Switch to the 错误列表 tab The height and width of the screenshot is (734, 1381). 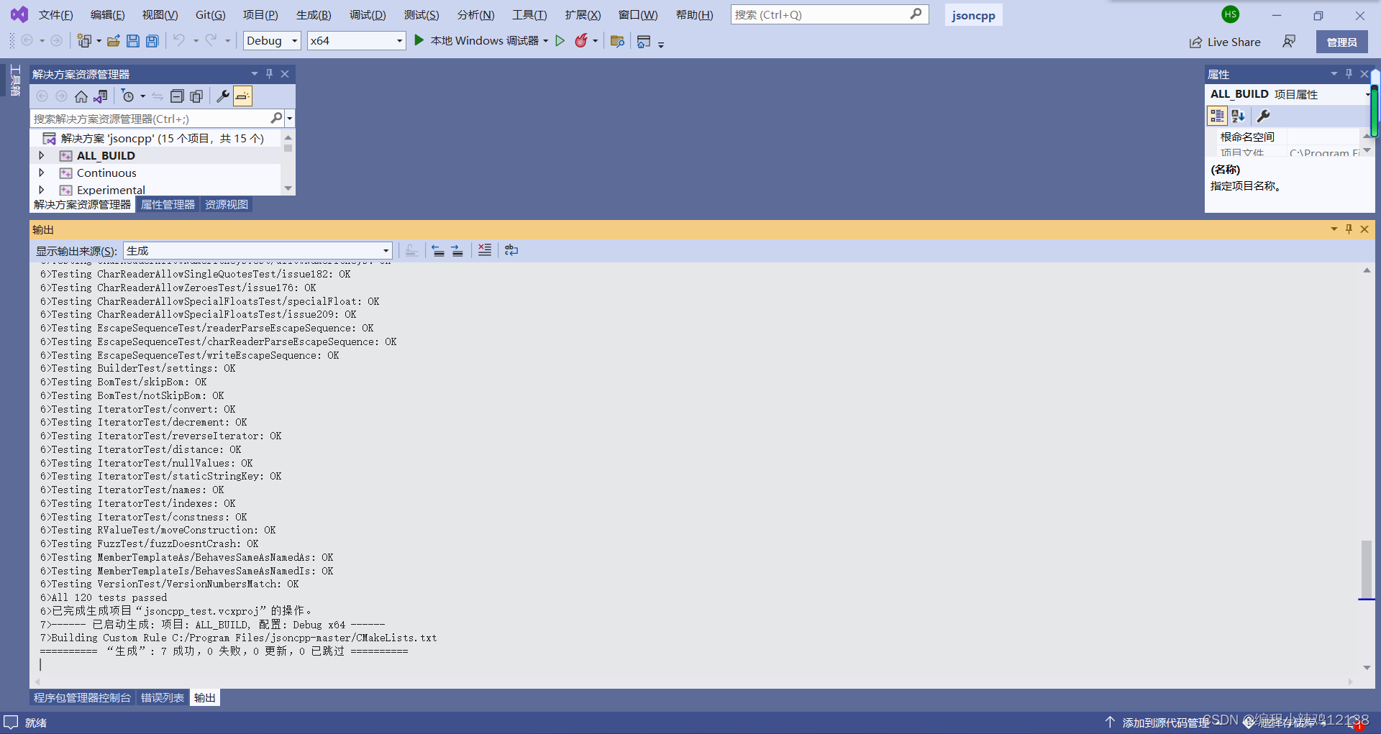[162, 697]
